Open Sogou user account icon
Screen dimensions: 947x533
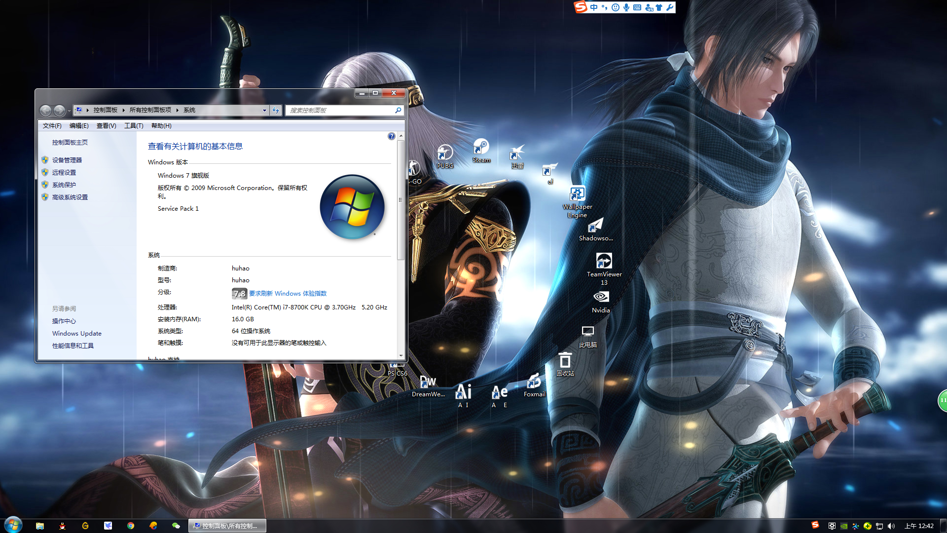649,7
